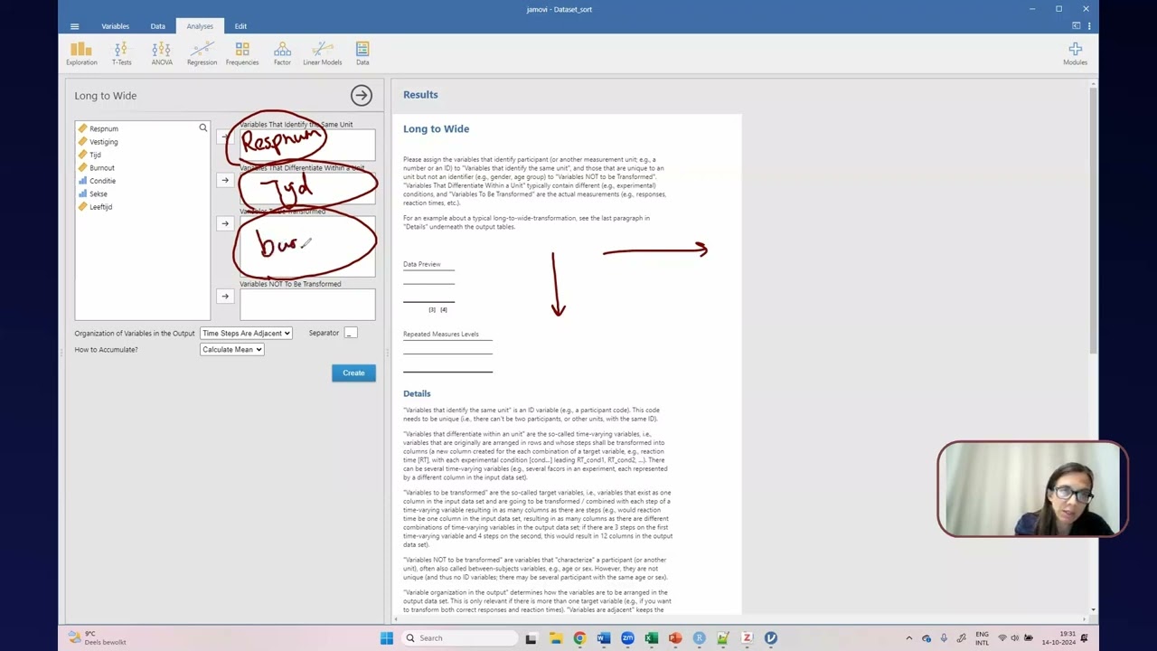Switch to the Analyses tab
Screen dimensions: 1157x651
(200, 26)
